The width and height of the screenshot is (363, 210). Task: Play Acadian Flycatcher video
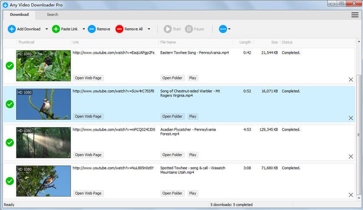pyautogui.click(x=193, y=155)
